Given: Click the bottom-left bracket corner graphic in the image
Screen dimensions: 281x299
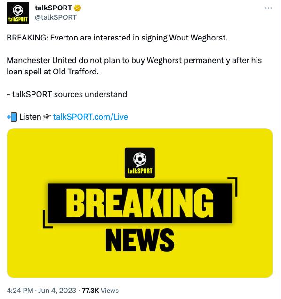Looking at the screenshot, I should point(48,219).
